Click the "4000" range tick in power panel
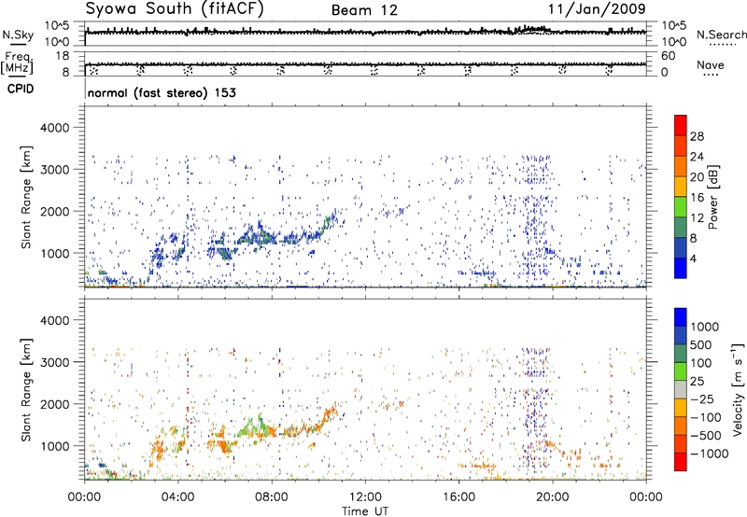 pos(55,128)
